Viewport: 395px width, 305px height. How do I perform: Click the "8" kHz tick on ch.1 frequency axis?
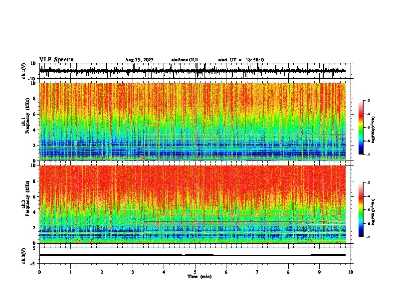pos(34,99)
